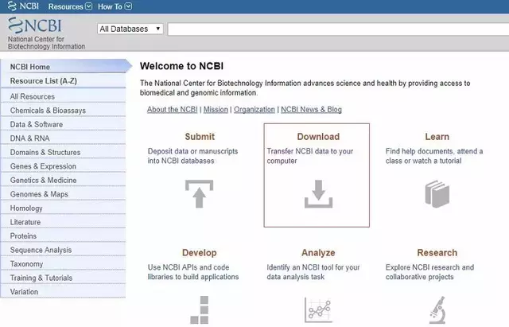Image resolution: width=509 pixels, height=327 pixels.
Task: Follow the NCBI News & Blog link
Action: coord(311,110)
